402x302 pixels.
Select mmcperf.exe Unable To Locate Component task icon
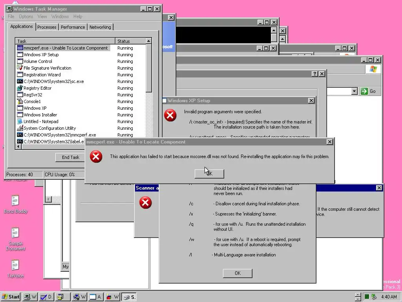(20, 48)
